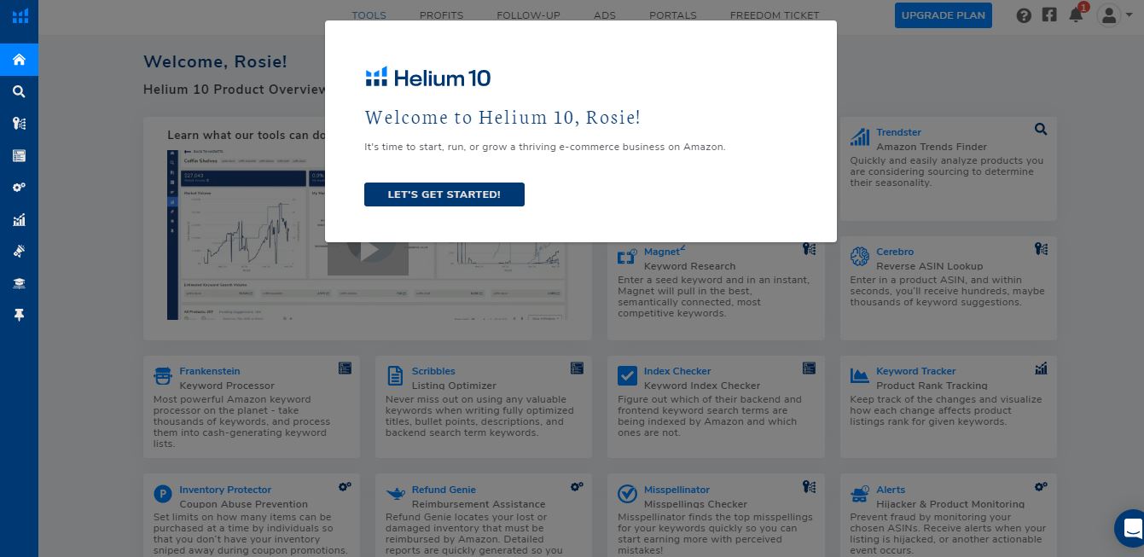
Task: Click the Helium 10 logo in the corner
Action: coord(19,15)
